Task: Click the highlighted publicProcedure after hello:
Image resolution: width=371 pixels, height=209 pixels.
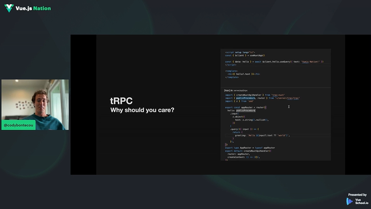Action: coord(246,111)
